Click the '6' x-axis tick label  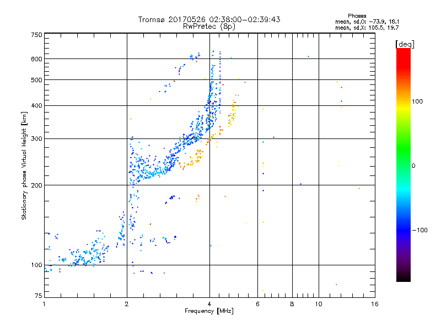pos(257,304)
